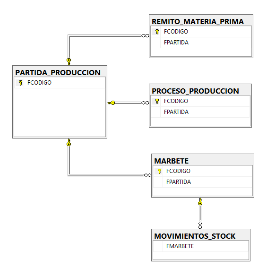267x277 pixels.
Task: Select key endpoint right of PARTIDA_PRODUCCION table
Action: click(111, 103)
